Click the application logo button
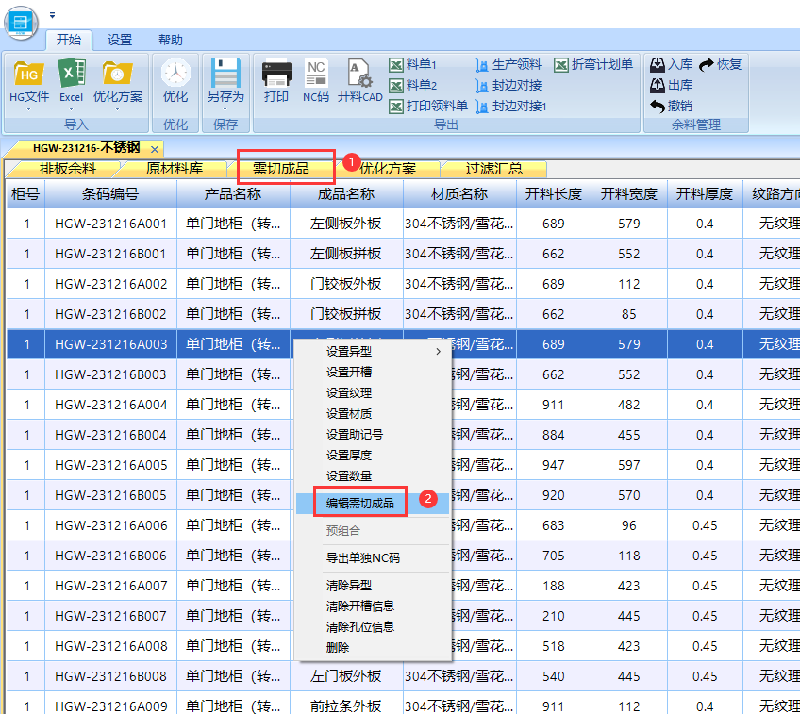This screenshot has width=800, height=714. pos(21,23)
